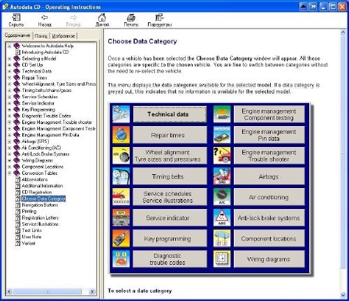Image resolution: width=349 pixels, height=301 pixels.
Task: Click the Technical data wrench icon
Action: [121, 114]
